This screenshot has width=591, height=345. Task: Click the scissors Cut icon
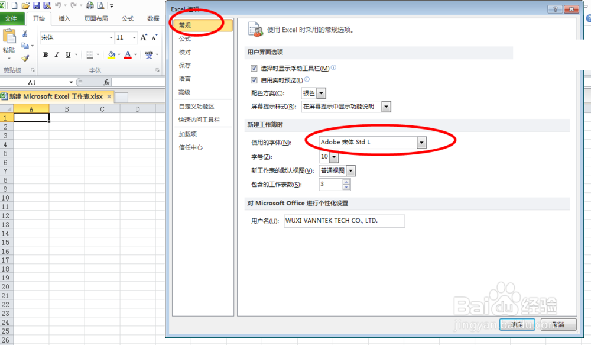point(25,34)
